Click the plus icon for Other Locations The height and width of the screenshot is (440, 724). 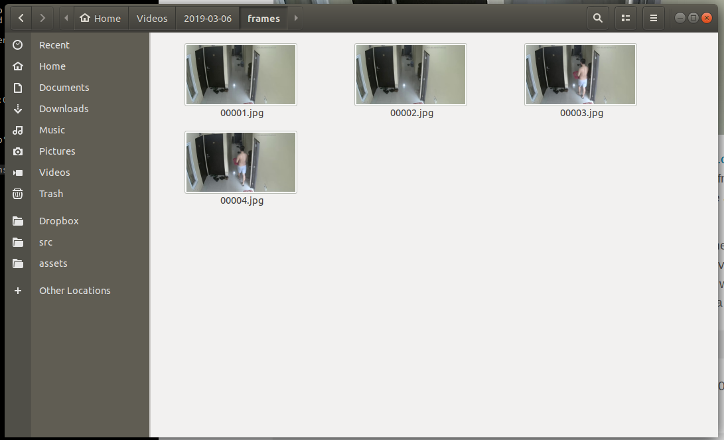[17, 291]
